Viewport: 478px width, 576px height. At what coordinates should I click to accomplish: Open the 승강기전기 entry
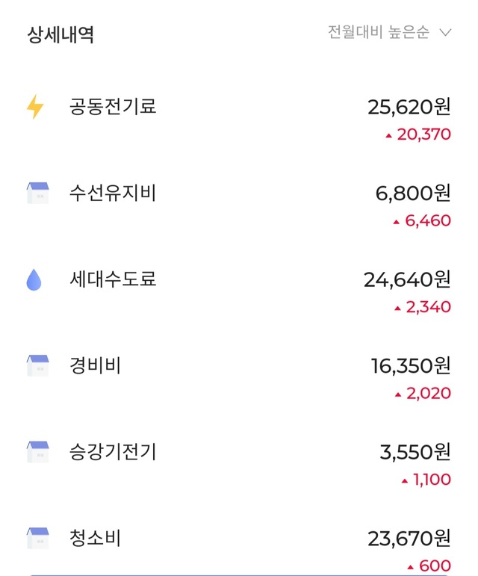pos(113,452)
